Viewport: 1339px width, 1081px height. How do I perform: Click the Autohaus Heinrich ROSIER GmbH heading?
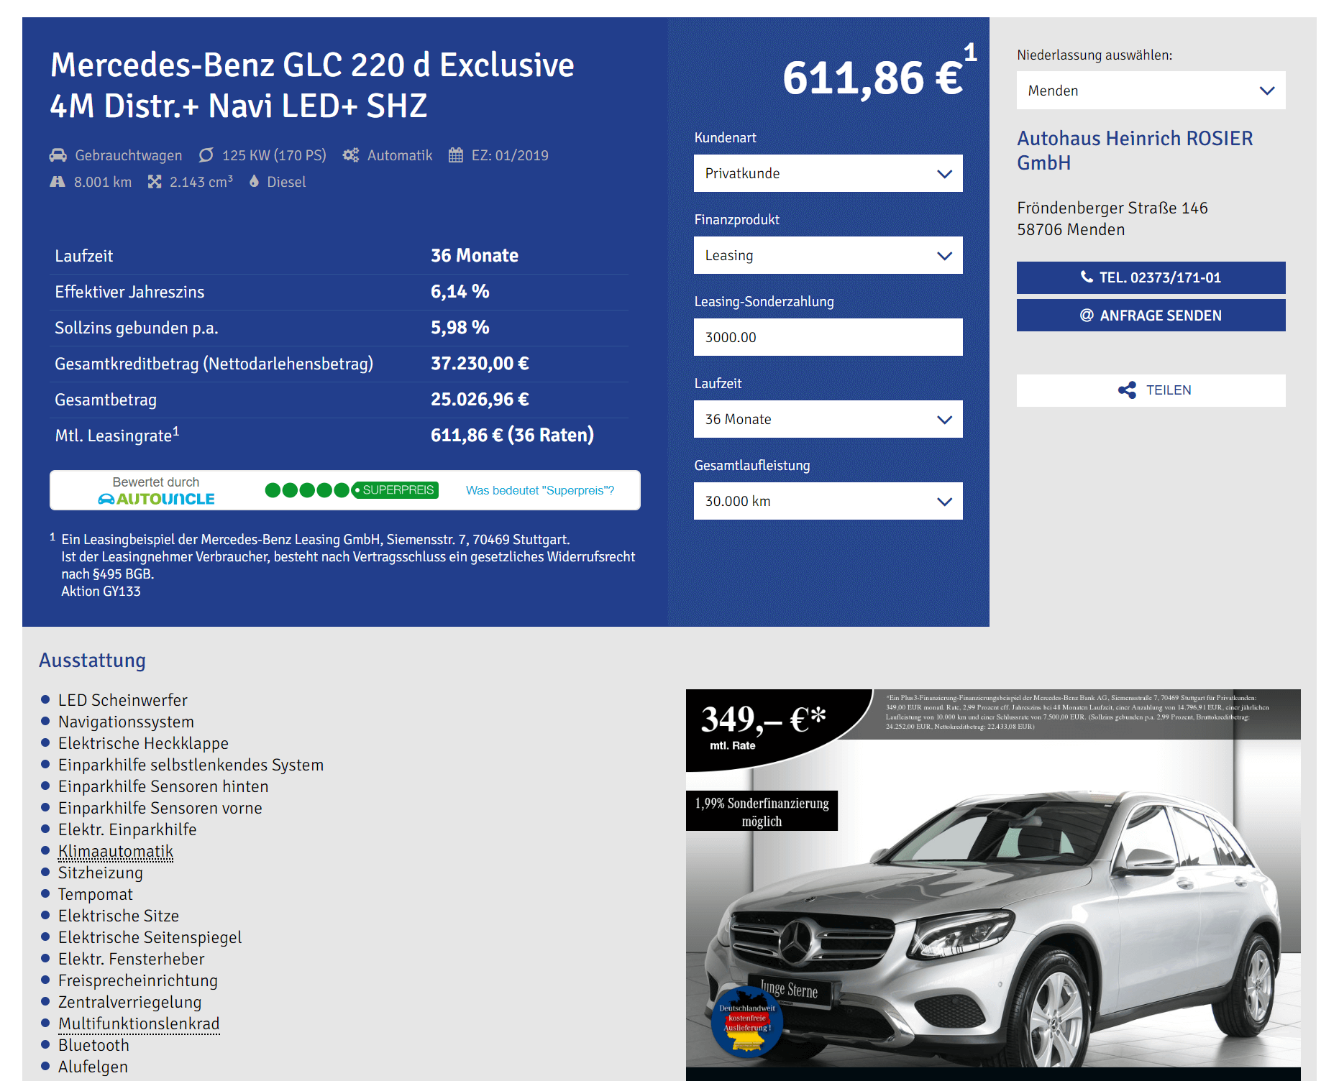click(1135, 150)
